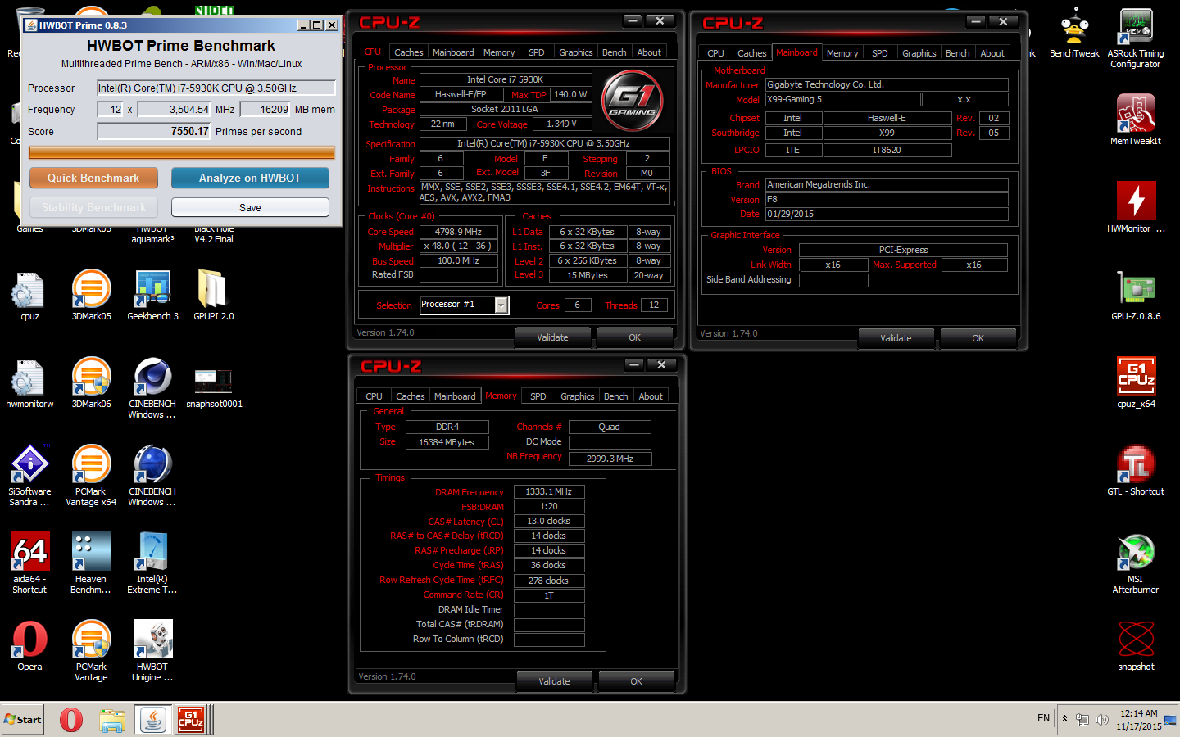Image resolution: width=1180 pixels, height=737 pixels.
Task: Click the Score value field 7550.17
Action: pyautogui.click(x=154, y=131)
